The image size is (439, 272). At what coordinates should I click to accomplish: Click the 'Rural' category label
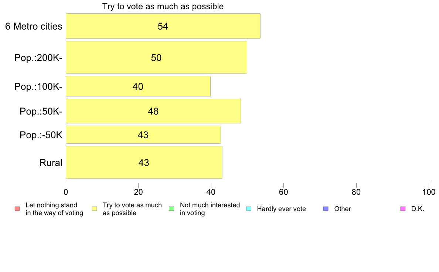coord(51,163)
